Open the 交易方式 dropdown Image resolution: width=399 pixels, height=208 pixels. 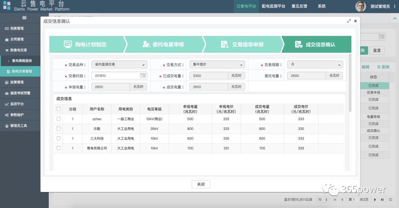[x=216, y=65]
